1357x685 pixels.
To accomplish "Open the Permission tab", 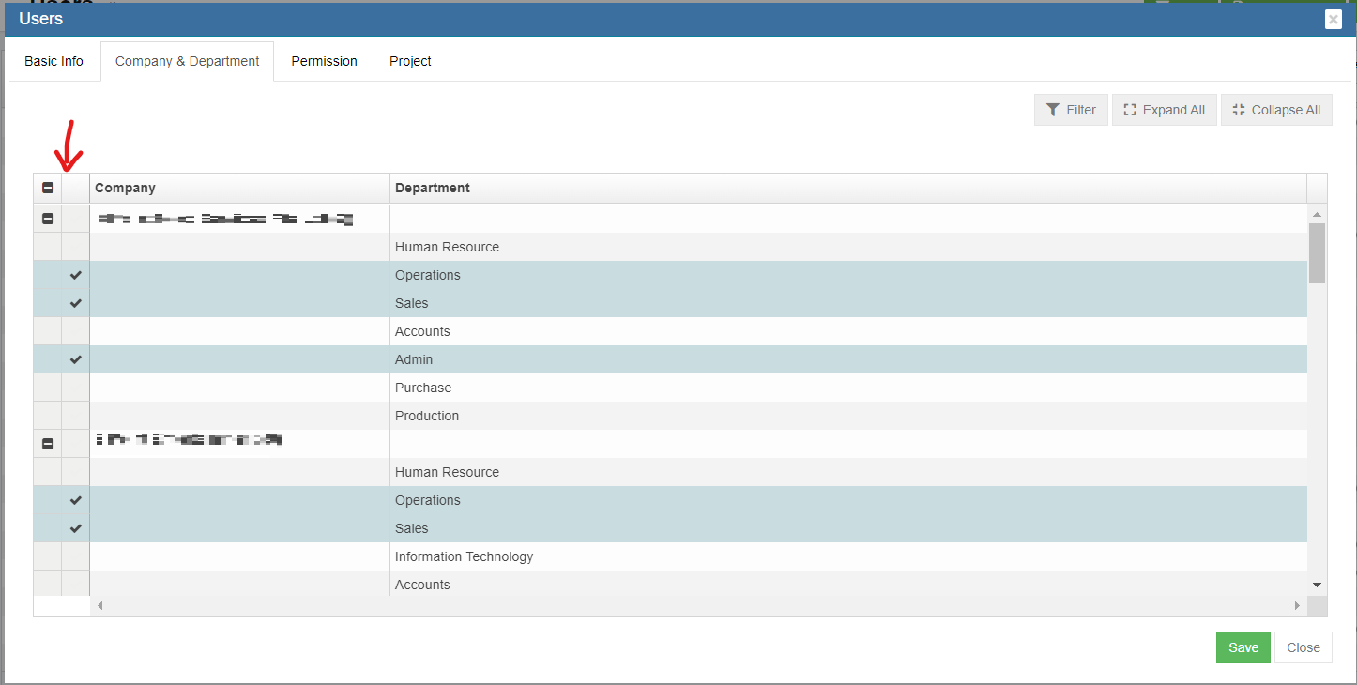I will 324,61.
